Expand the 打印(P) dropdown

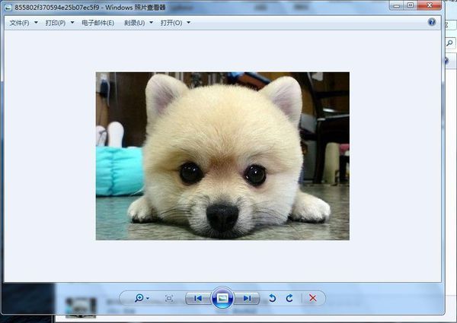[59, 23]
